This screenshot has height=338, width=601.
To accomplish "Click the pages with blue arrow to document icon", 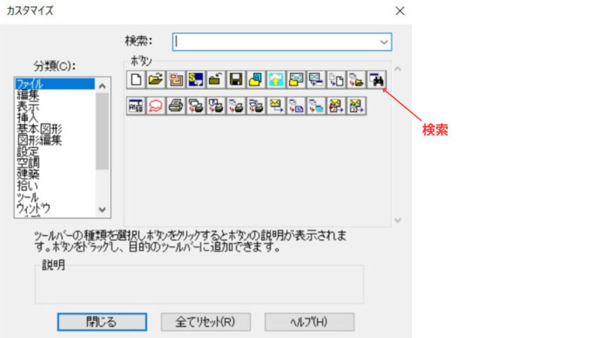I will [336, 80].
